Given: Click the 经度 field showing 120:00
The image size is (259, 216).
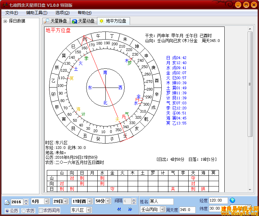Looking at the screenshot, I should pos(218,200).
